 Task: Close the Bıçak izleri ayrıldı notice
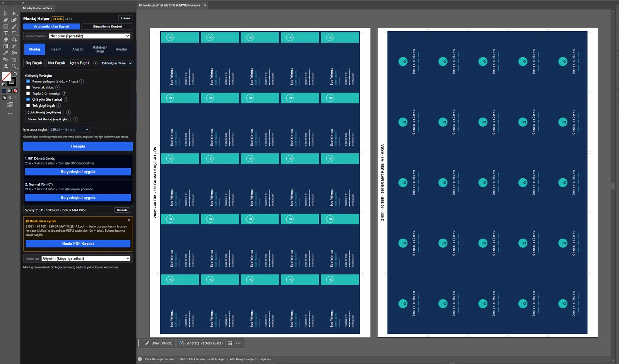click(x=129, y=220)
